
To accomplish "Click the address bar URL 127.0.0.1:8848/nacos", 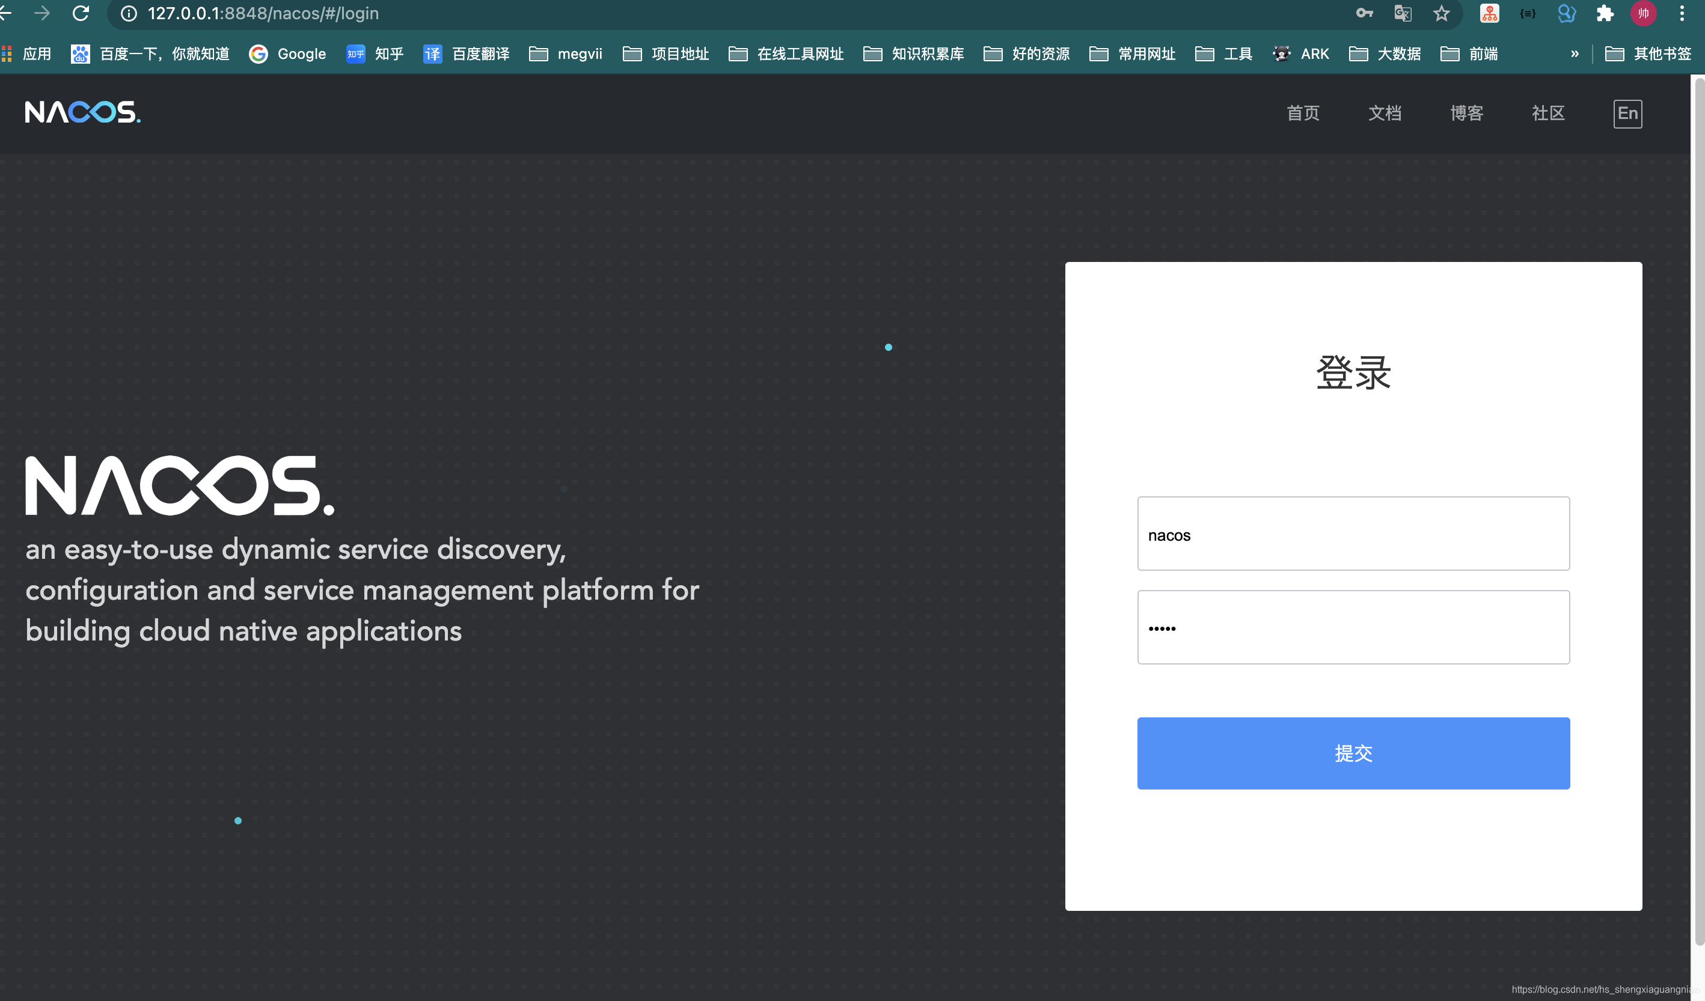I will 263,14.
